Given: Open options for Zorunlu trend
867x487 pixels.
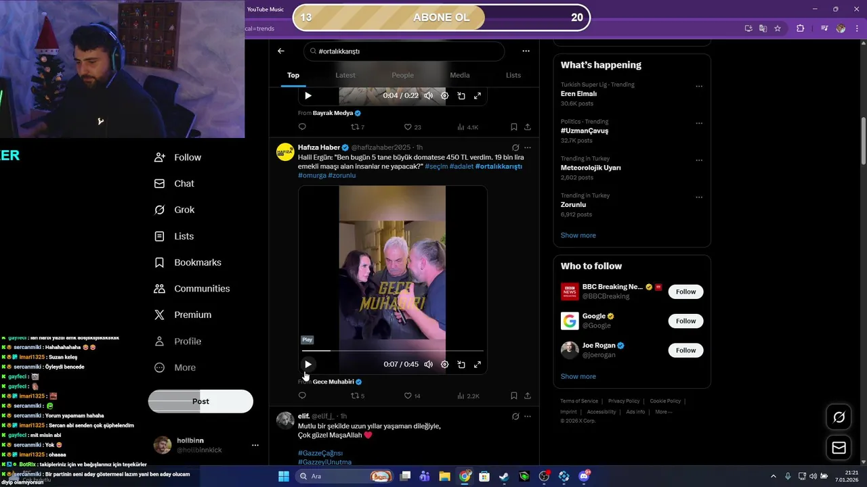Looking at the screenshot, I should click(x=699, y=198).
